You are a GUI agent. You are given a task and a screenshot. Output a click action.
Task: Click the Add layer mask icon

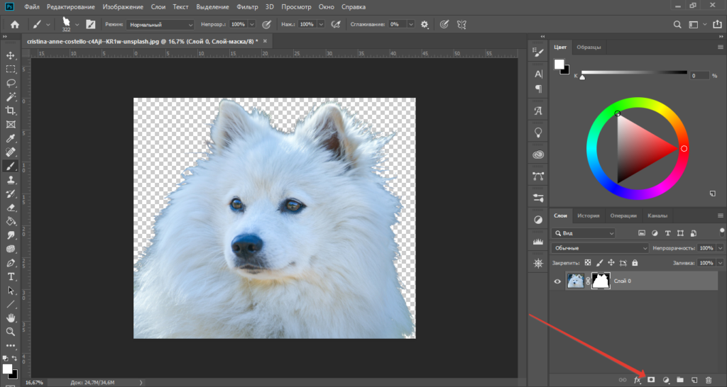point(650,380)
